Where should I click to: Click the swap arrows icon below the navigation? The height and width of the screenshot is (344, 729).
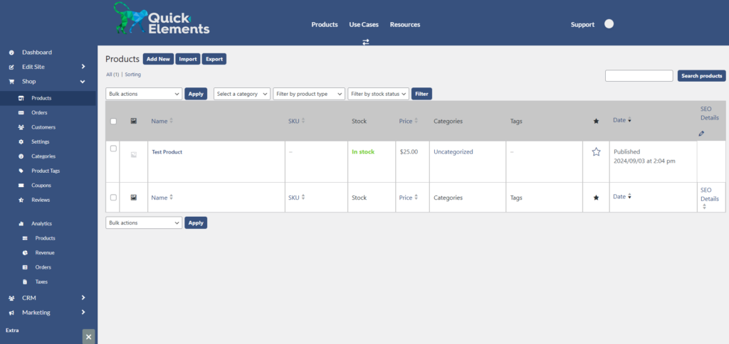(366, 42)
